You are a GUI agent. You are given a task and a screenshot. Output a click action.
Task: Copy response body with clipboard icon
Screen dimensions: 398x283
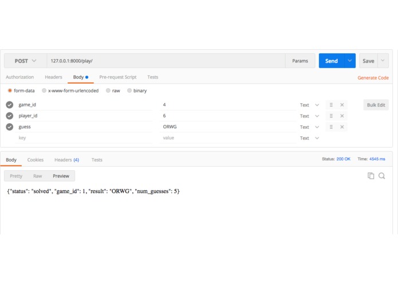point(371,176)
